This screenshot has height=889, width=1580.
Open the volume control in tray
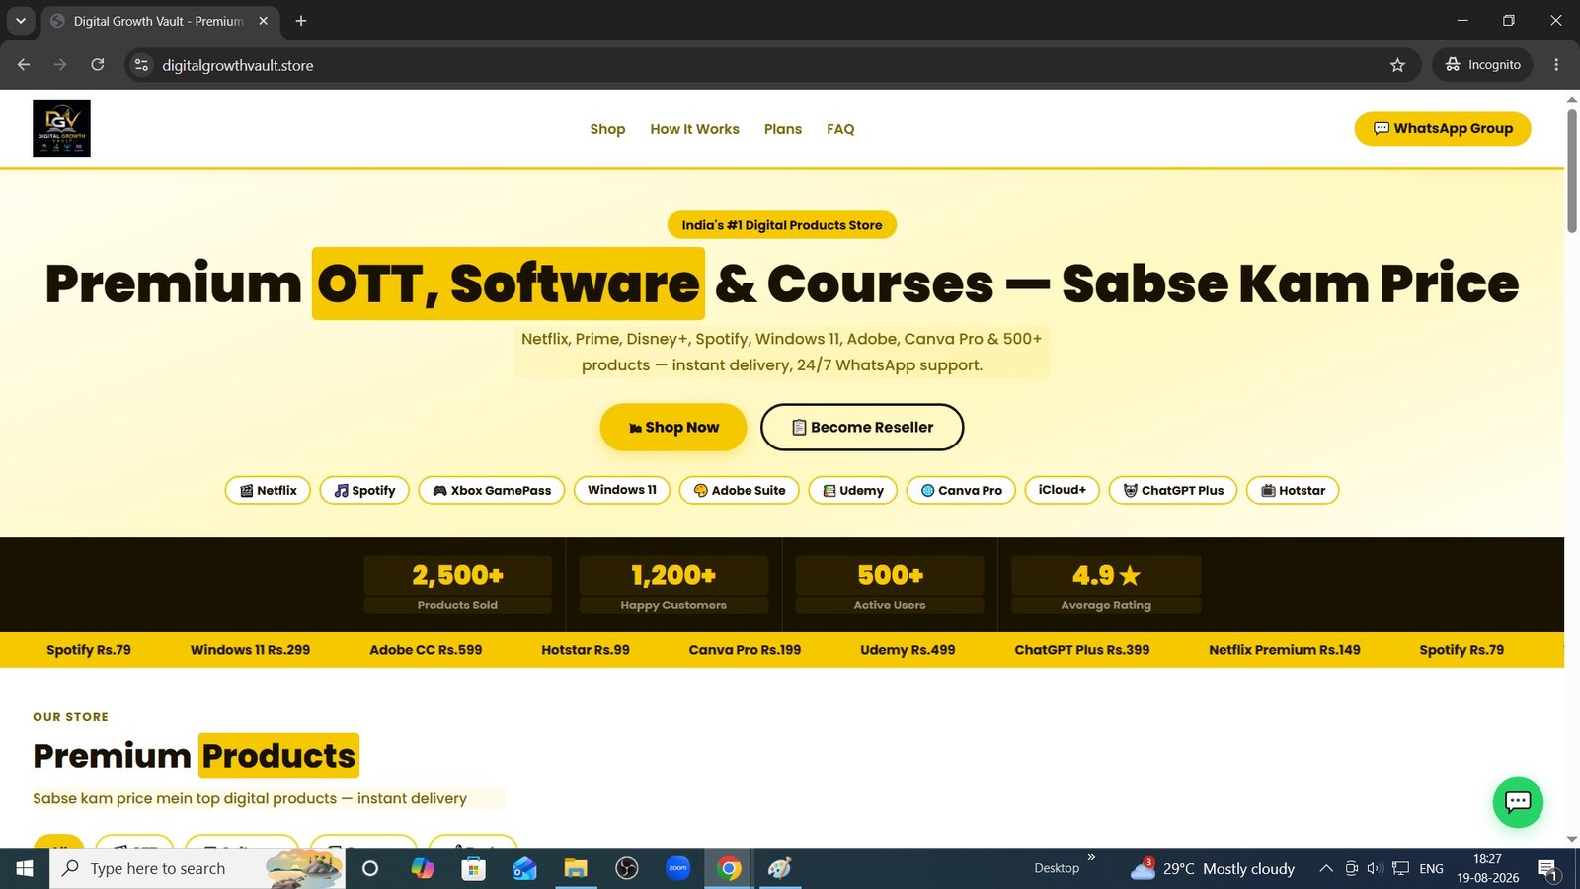click(x=1375, y=868)
